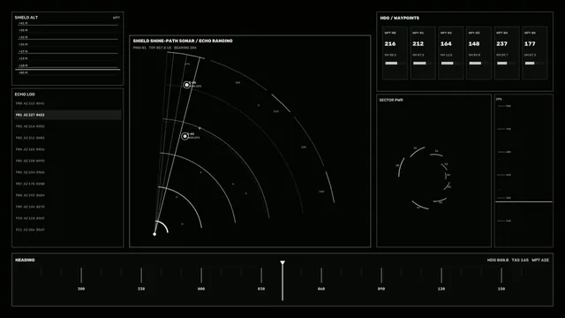Image resolution: width=565 pixels, height=318 pixels.
Task: Click the 300 tick on heading tape
Action: point(81,276)
